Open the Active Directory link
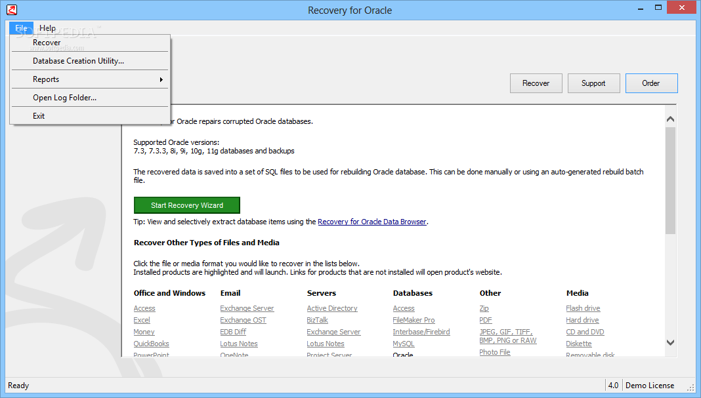 point(332,308)
